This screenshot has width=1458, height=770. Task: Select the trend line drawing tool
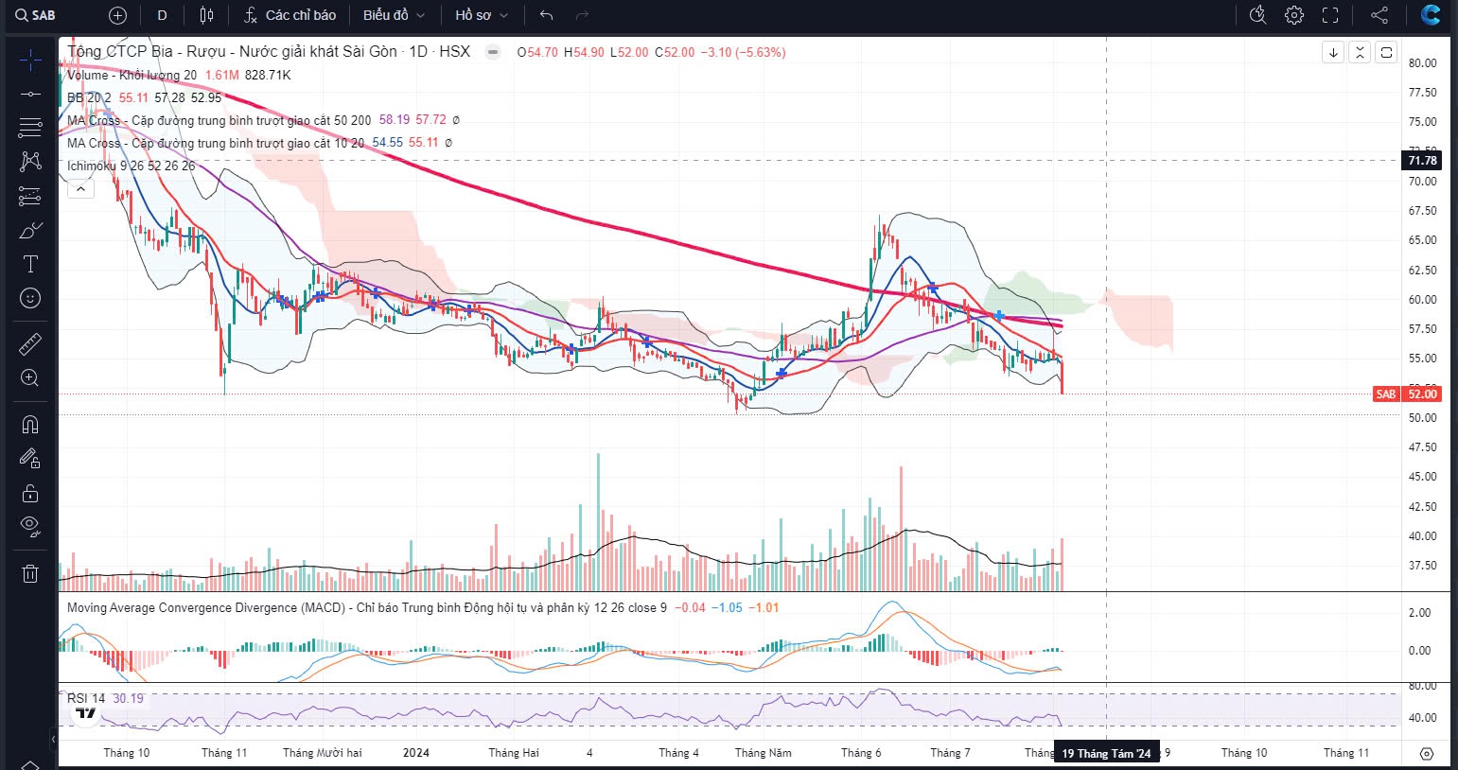[x=30, y=94]
